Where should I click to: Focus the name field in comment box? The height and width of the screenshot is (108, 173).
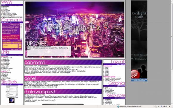(7, 43)
